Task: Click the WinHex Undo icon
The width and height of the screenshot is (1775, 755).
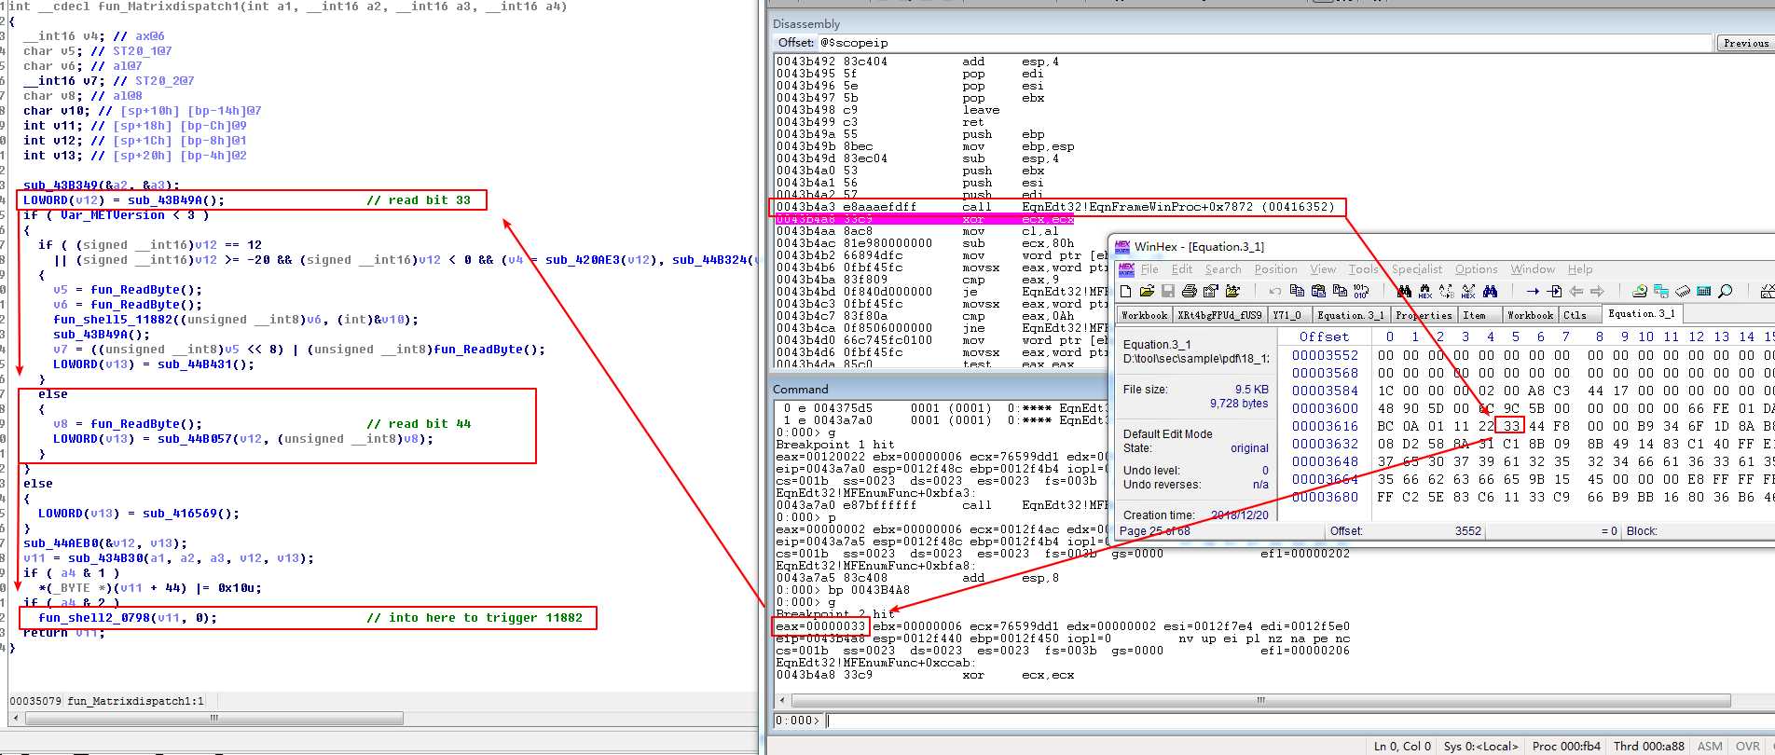Action: 1275,292
